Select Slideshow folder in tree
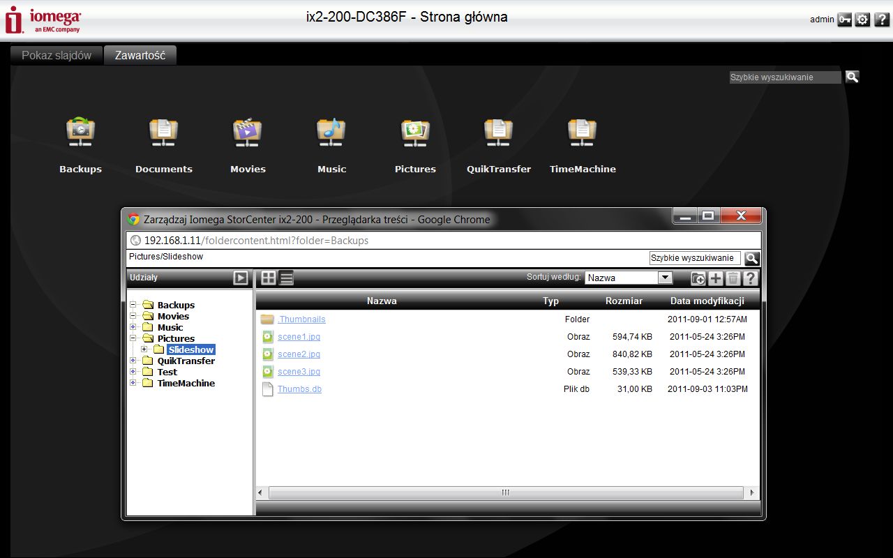 (191, 349)
